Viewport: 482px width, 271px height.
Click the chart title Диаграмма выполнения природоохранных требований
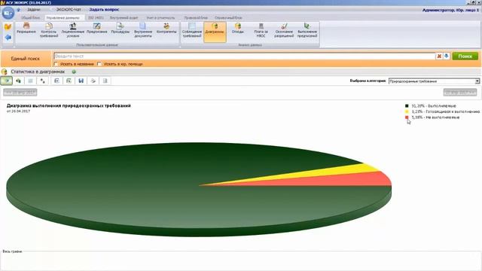69,105
